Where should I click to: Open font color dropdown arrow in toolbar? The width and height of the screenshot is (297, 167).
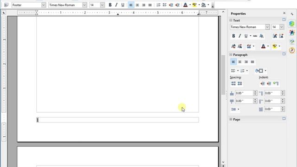190,5
